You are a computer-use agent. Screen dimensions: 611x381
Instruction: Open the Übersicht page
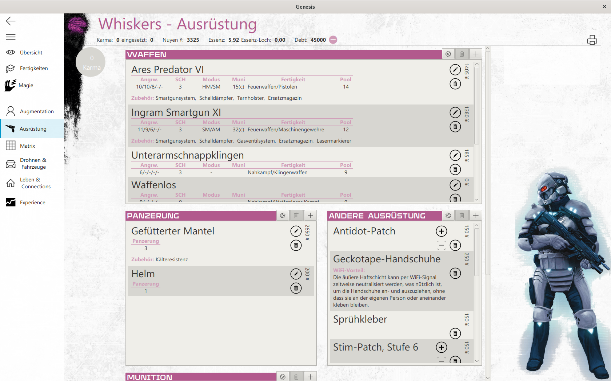31,53
